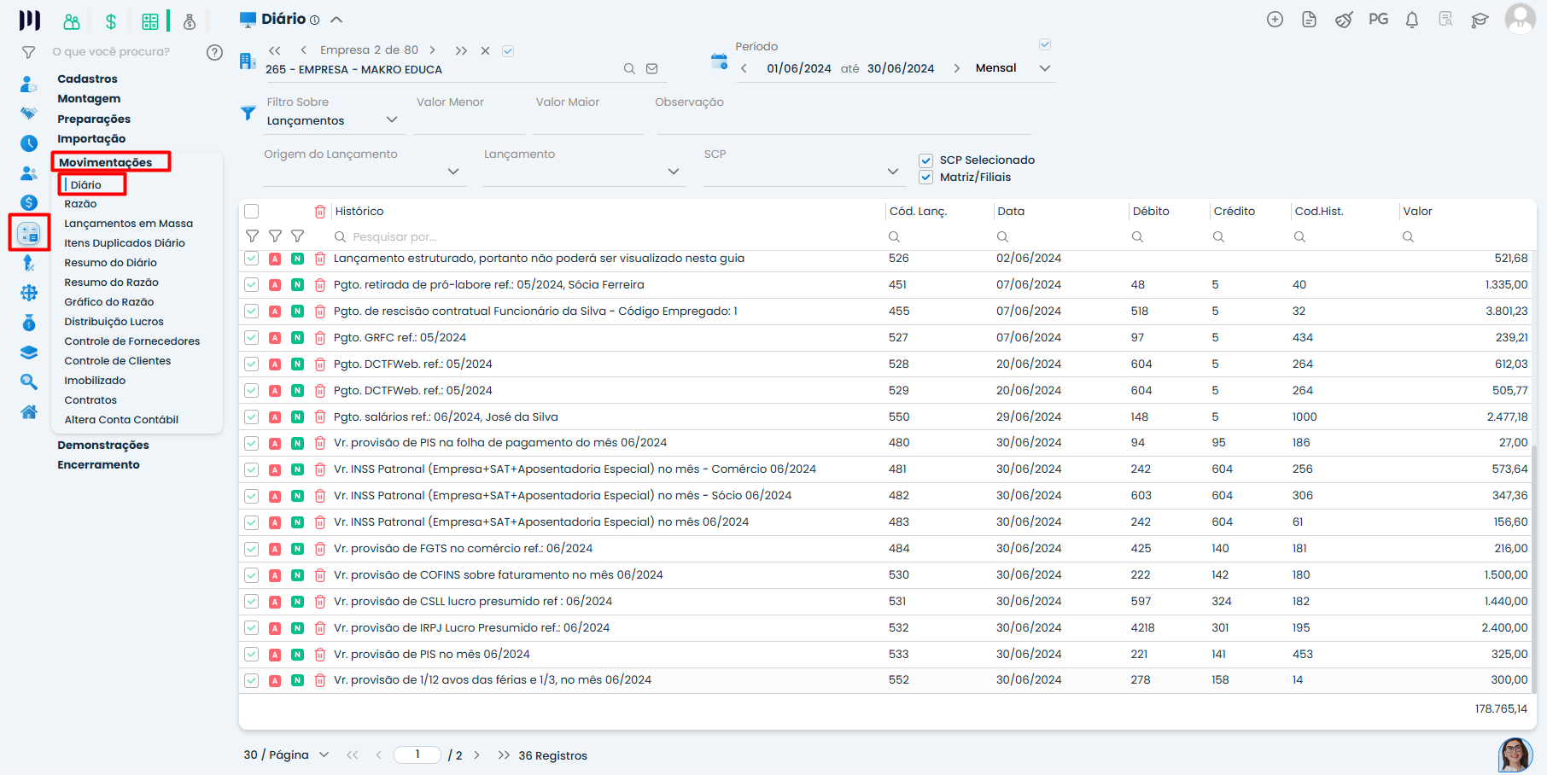Uncheck the SCP Selecionado checkbox
The image size is (1547, 775).
(x=925, y=160)
